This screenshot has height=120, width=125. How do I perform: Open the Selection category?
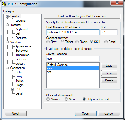point(21,59)
